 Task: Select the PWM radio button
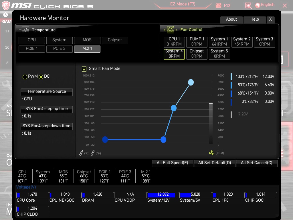point(25,77)
